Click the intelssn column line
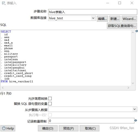 point(11,59)
